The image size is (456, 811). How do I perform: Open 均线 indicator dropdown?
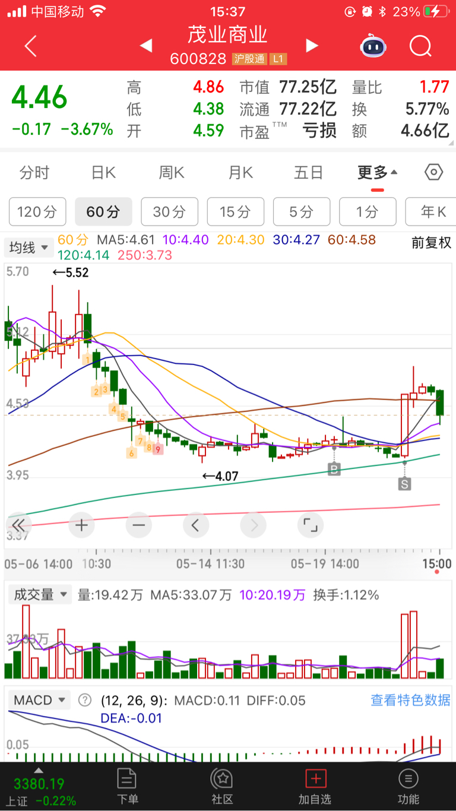(28, 248)
